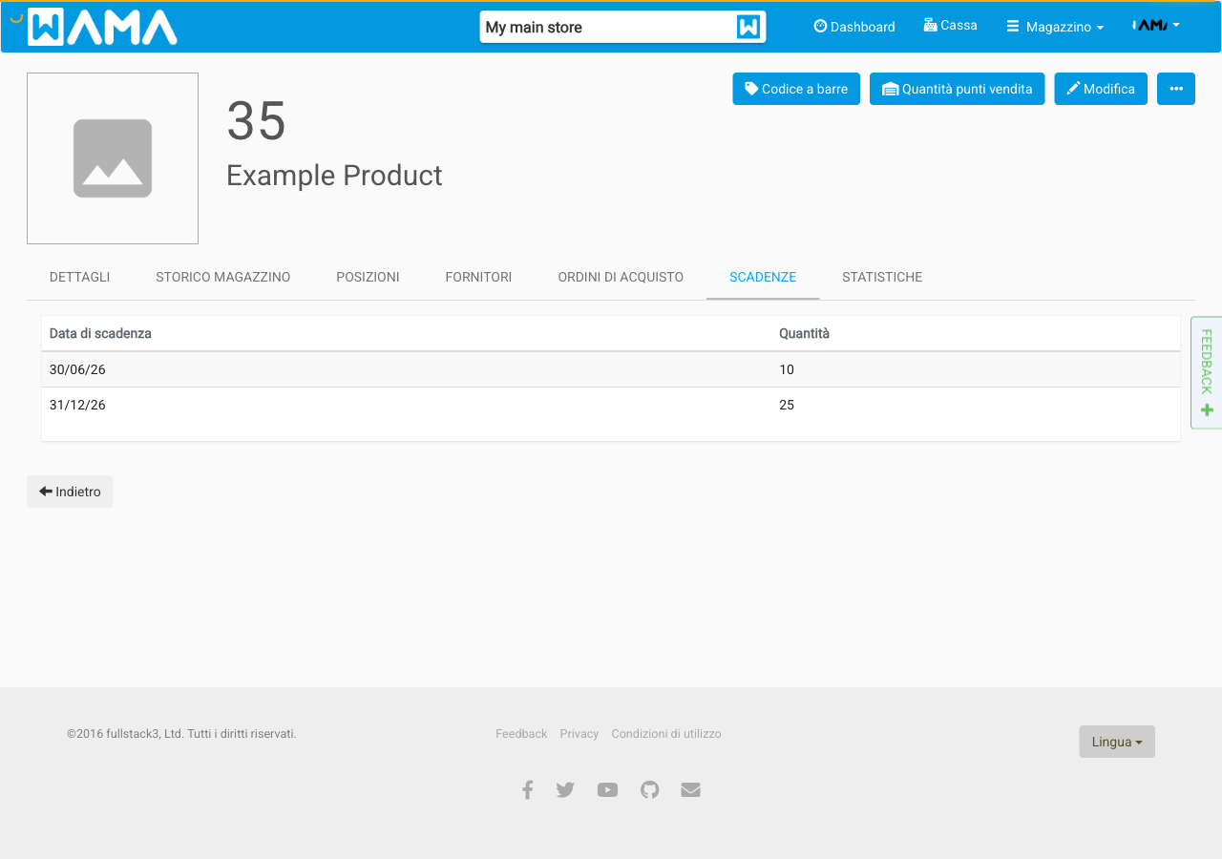Click quantity value 10

[x=787, y=369]
